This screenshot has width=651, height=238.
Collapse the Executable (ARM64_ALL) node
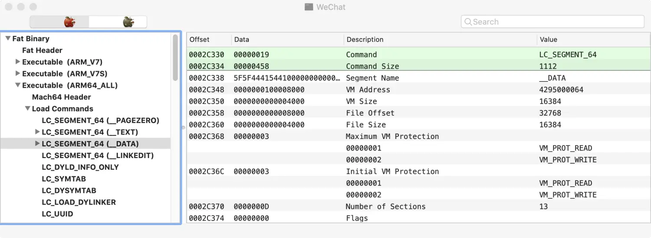(18, 86)
